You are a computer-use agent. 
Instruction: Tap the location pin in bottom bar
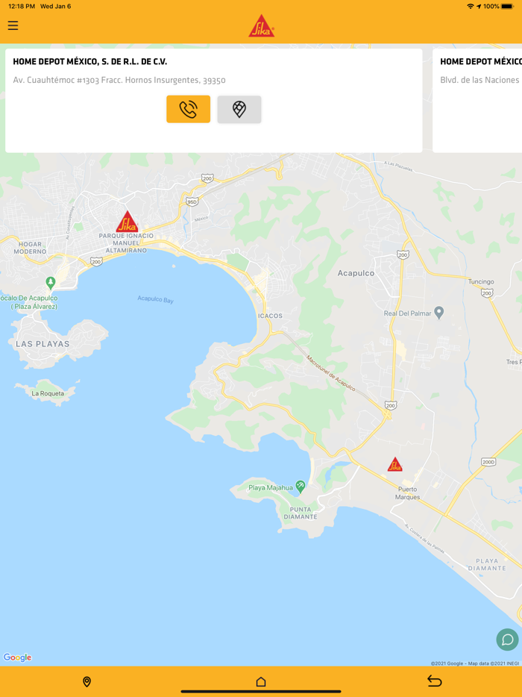click(87, 681)
